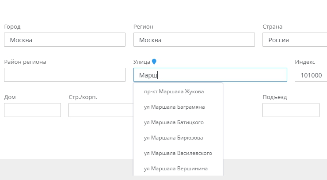327x180 pixels.
Task: Click the Район региона label text
Action: (25, 62)
